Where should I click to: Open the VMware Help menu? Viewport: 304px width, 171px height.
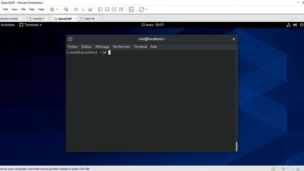pos(41,9)
